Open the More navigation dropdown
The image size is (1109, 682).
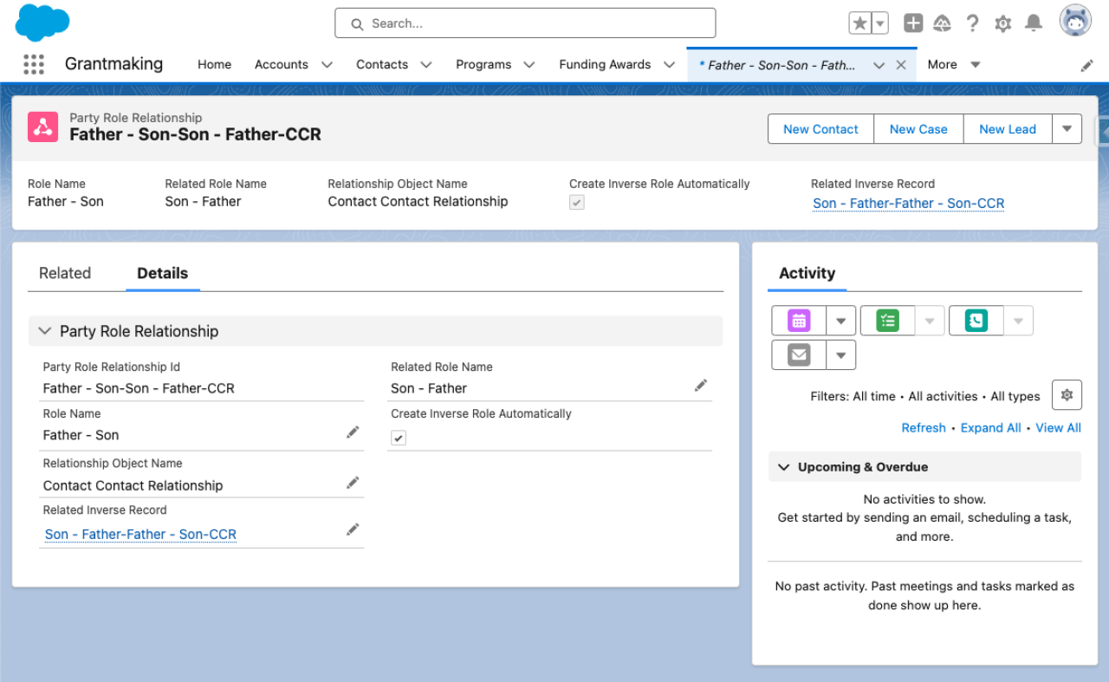[x=954, y=65]
